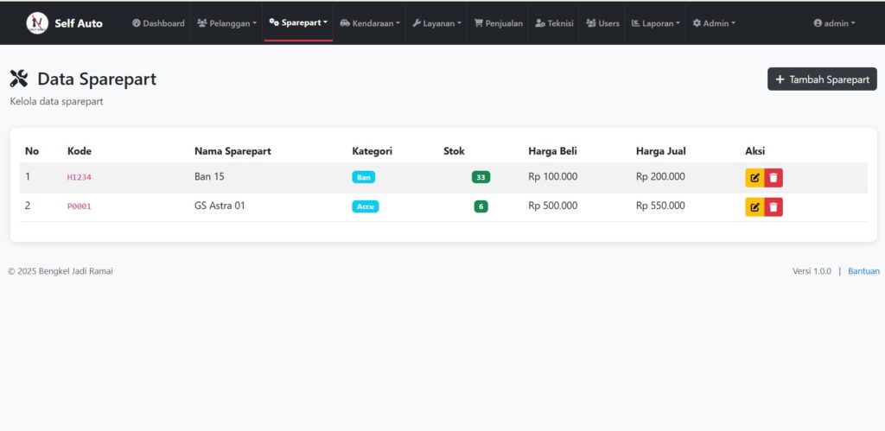This screenshot has width=885, height=431.
Task: Click the Bantuan help link
Action: [863, 271]
